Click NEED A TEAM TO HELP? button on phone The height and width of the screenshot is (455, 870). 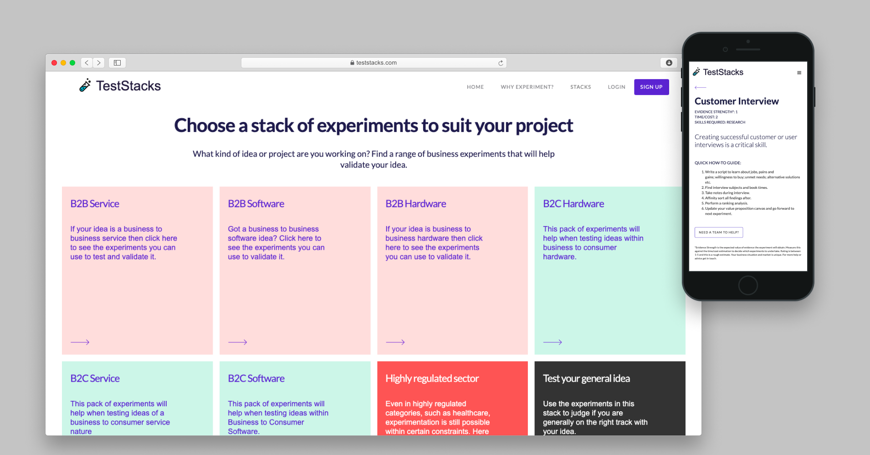(x=719, y=233)
